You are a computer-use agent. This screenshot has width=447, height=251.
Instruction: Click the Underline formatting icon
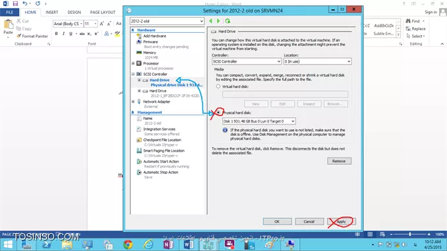pos(71,34)
